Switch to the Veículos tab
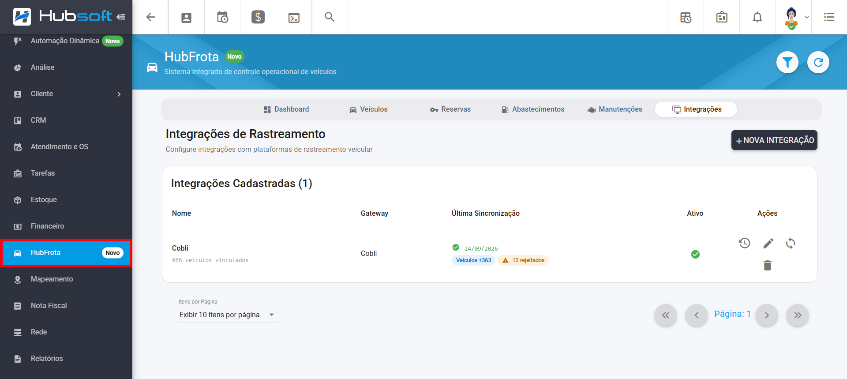This screenshot has width=847, height=379. click(x=368, y=109)
